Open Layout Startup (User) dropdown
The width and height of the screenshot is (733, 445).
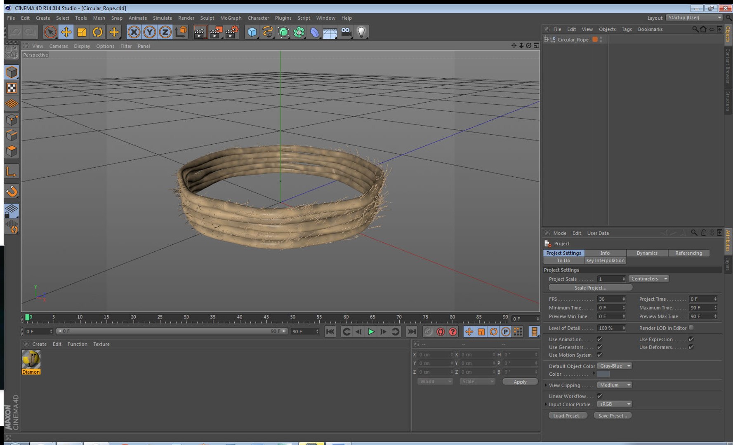pos(694,18)
